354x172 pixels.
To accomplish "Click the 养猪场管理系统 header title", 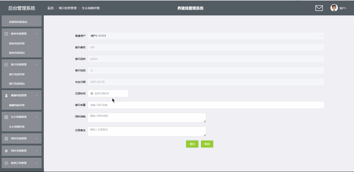I will click(190, 8).
